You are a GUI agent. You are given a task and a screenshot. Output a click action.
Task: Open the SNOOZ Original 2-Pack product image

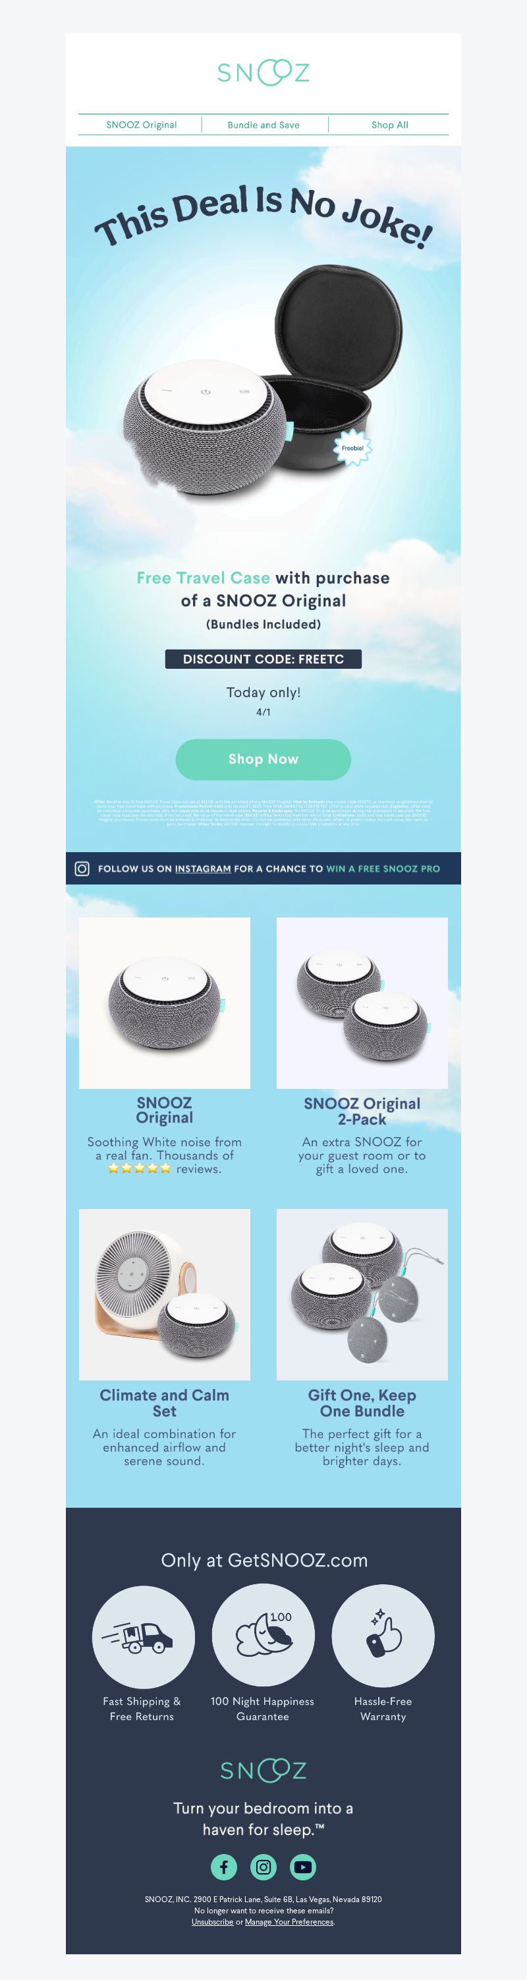pos(362,1003)
